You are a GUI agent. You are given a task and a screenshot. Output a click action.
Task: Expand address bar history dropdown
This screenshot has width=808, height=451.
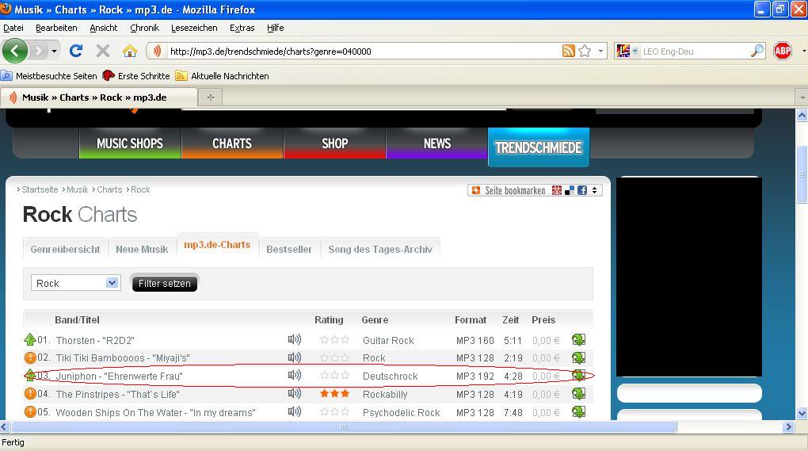coord(600,51)
